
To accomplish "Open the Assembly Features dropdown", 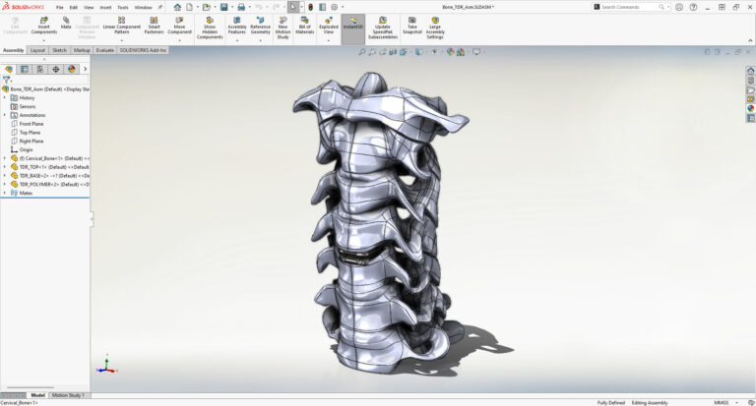I will tap(237, 39).
